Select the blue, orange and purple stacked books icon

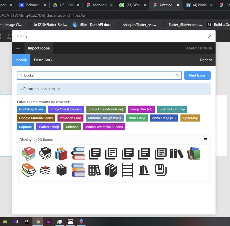pyautogui.click(x=78, y=170)
